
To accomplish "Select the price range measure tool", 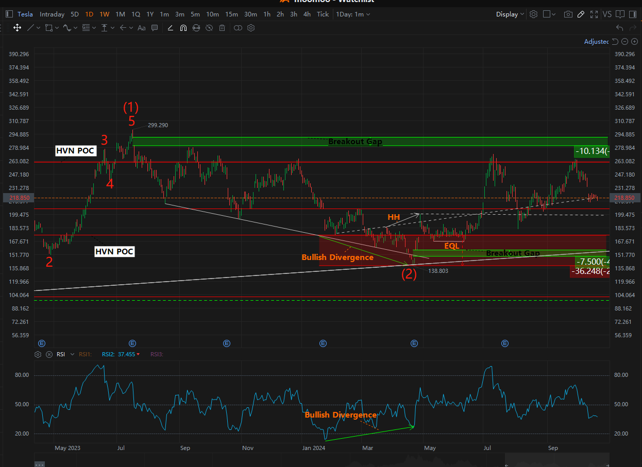I will point(105,28).
